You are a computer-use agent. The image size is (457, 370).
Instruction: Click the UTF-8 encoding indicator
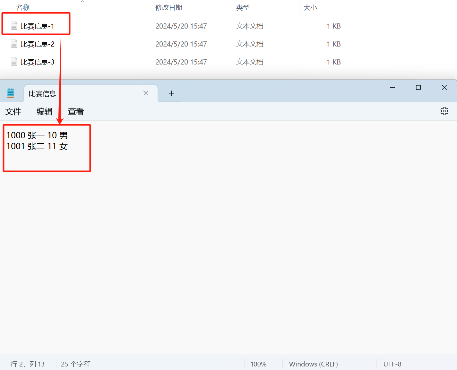click(392, 364)
